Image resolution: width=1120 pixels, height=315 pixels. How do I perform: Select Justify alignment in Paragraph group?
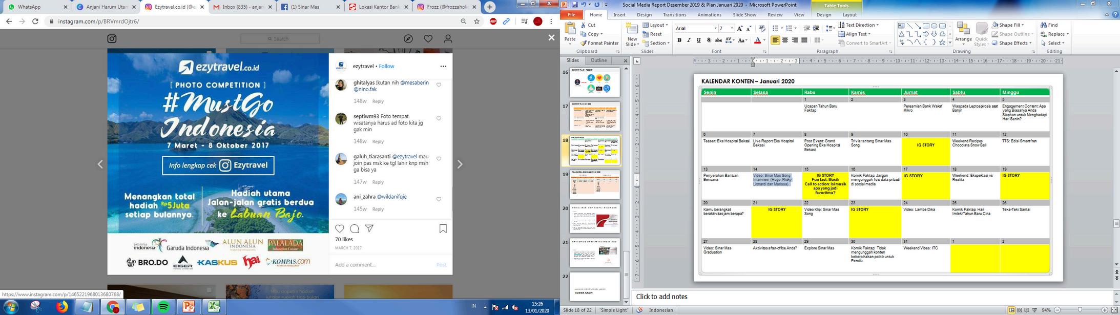[804, 40]
